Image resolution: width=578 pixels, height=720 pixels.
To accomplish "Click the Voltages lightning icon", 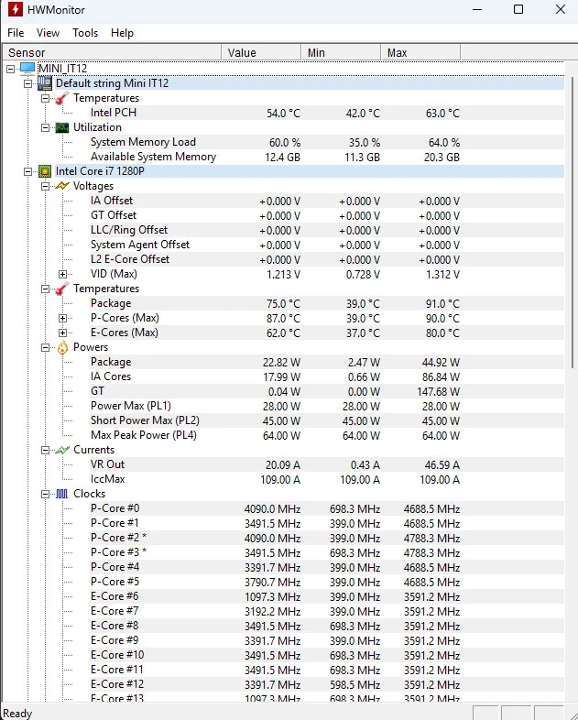I will click(61, 186).
